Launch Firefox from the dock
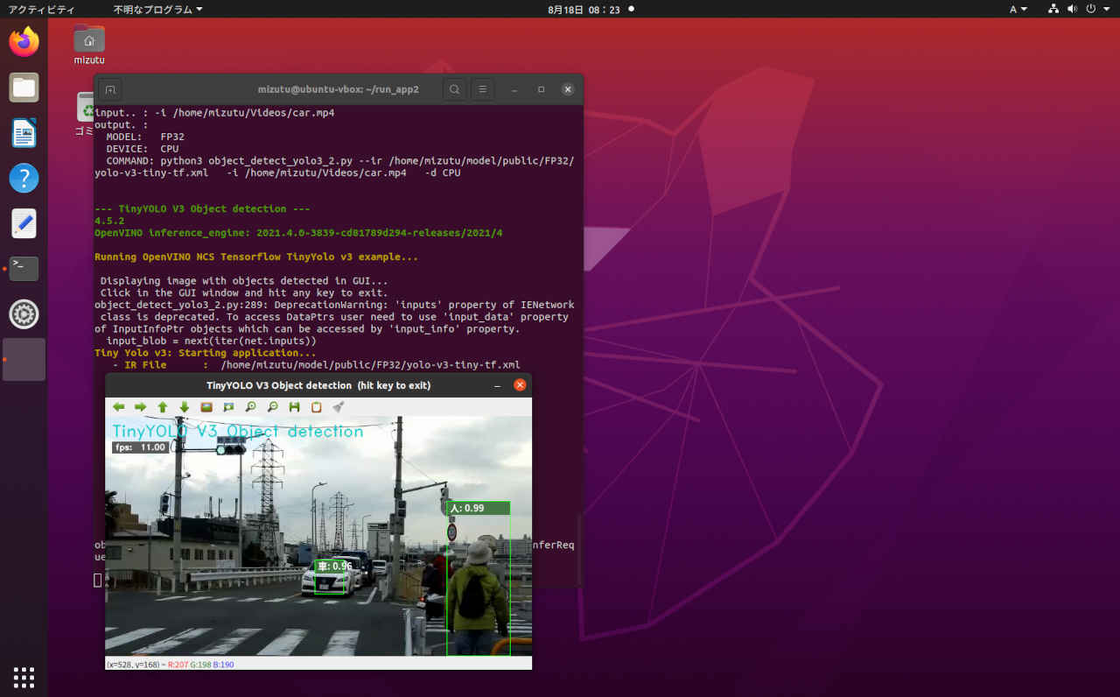The height and width of the screenshot is (697, 1120). (24, 41)
